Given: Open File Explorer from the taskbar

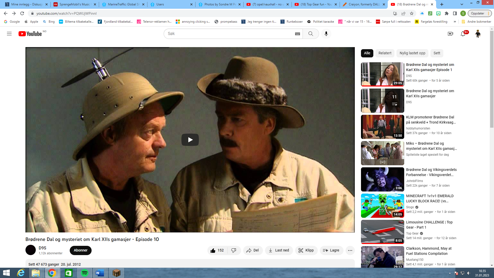Looking at the screenshot, I should click(36, 273).
